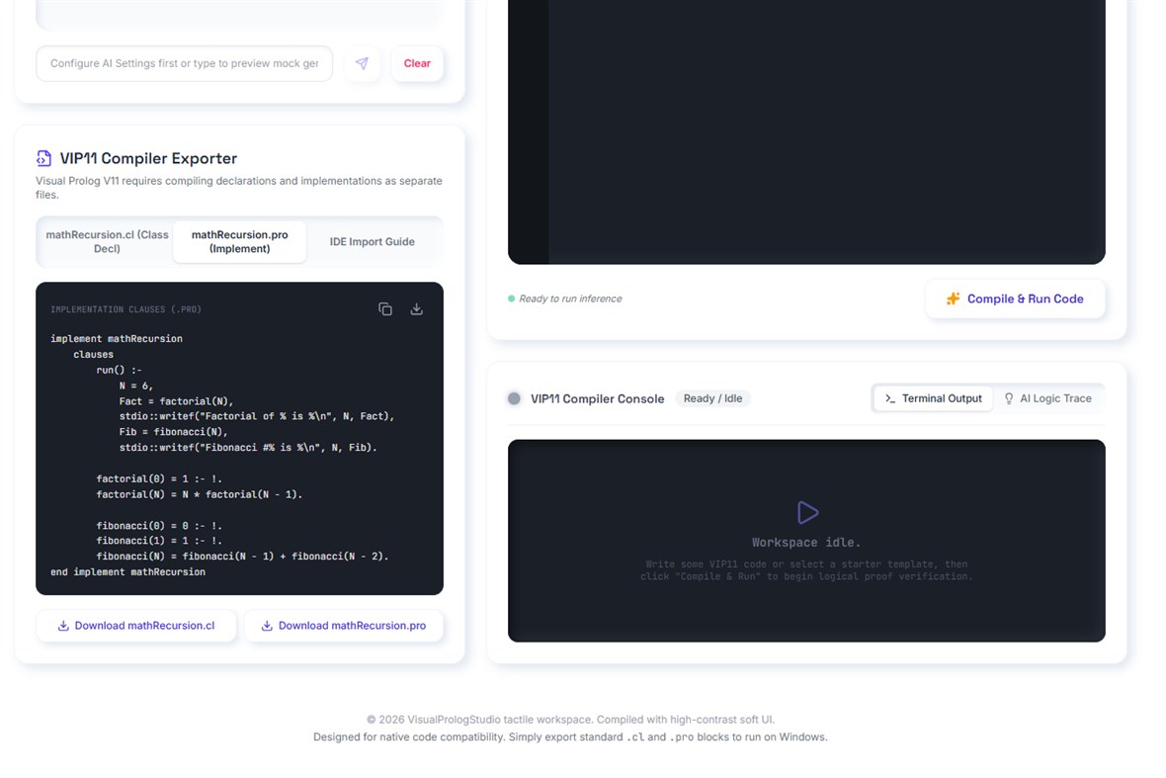This screenshot has height=778, width=1166.
Task: Click the lightbulb icon in AI Logic Trace
Action: (1009, 398)
